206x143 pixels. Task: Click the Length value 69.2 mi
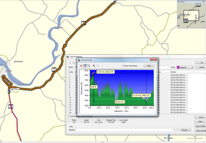(x=86, y=122)
